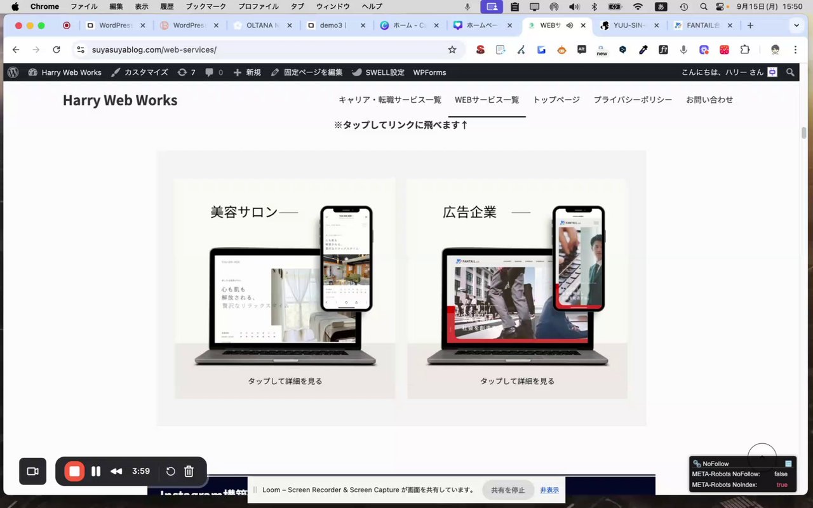The height and width of the screenshot is (508, 813).
Task: Open the ウィンドウ menu
Action: [x=333, y=6]
